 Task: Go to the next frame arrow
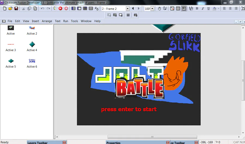tap(139, 8)
